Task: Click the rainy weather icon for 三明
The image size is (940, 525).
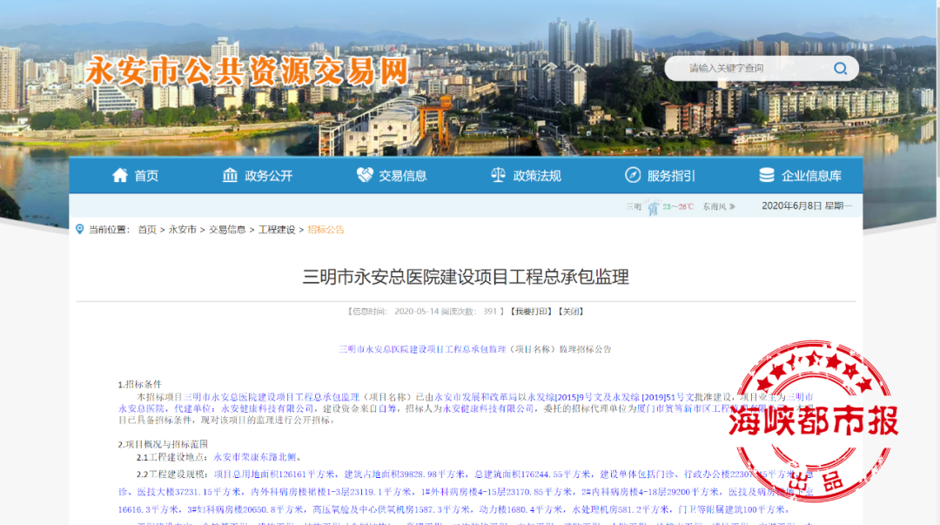Action: pyautogui.click(x=653, y=206)
